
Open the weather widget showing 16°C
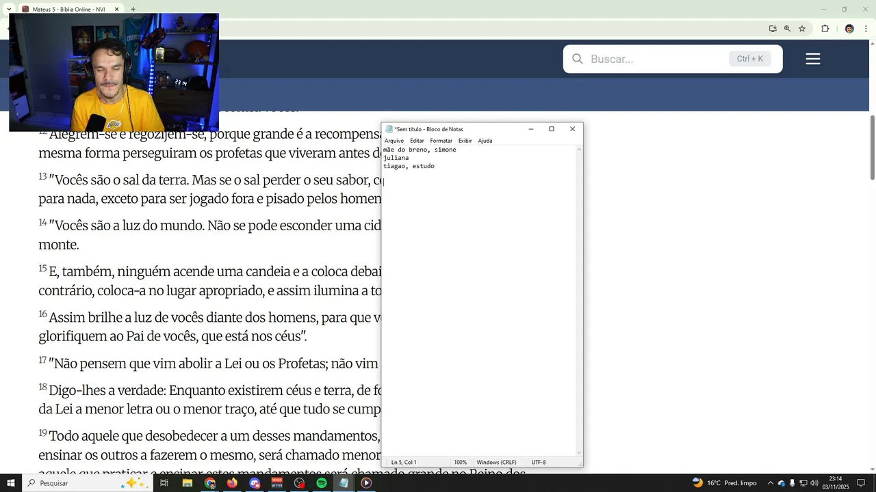coord(724,483)
